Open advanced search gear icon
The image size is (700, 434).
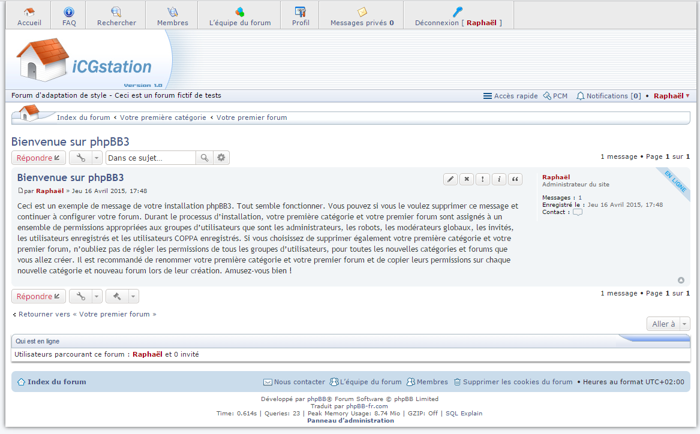(221, 158)
